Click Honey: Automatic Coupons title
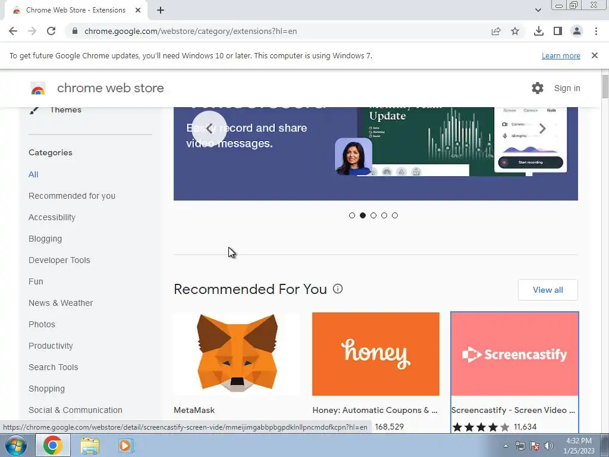609x457 pixels. pos(375,410)
